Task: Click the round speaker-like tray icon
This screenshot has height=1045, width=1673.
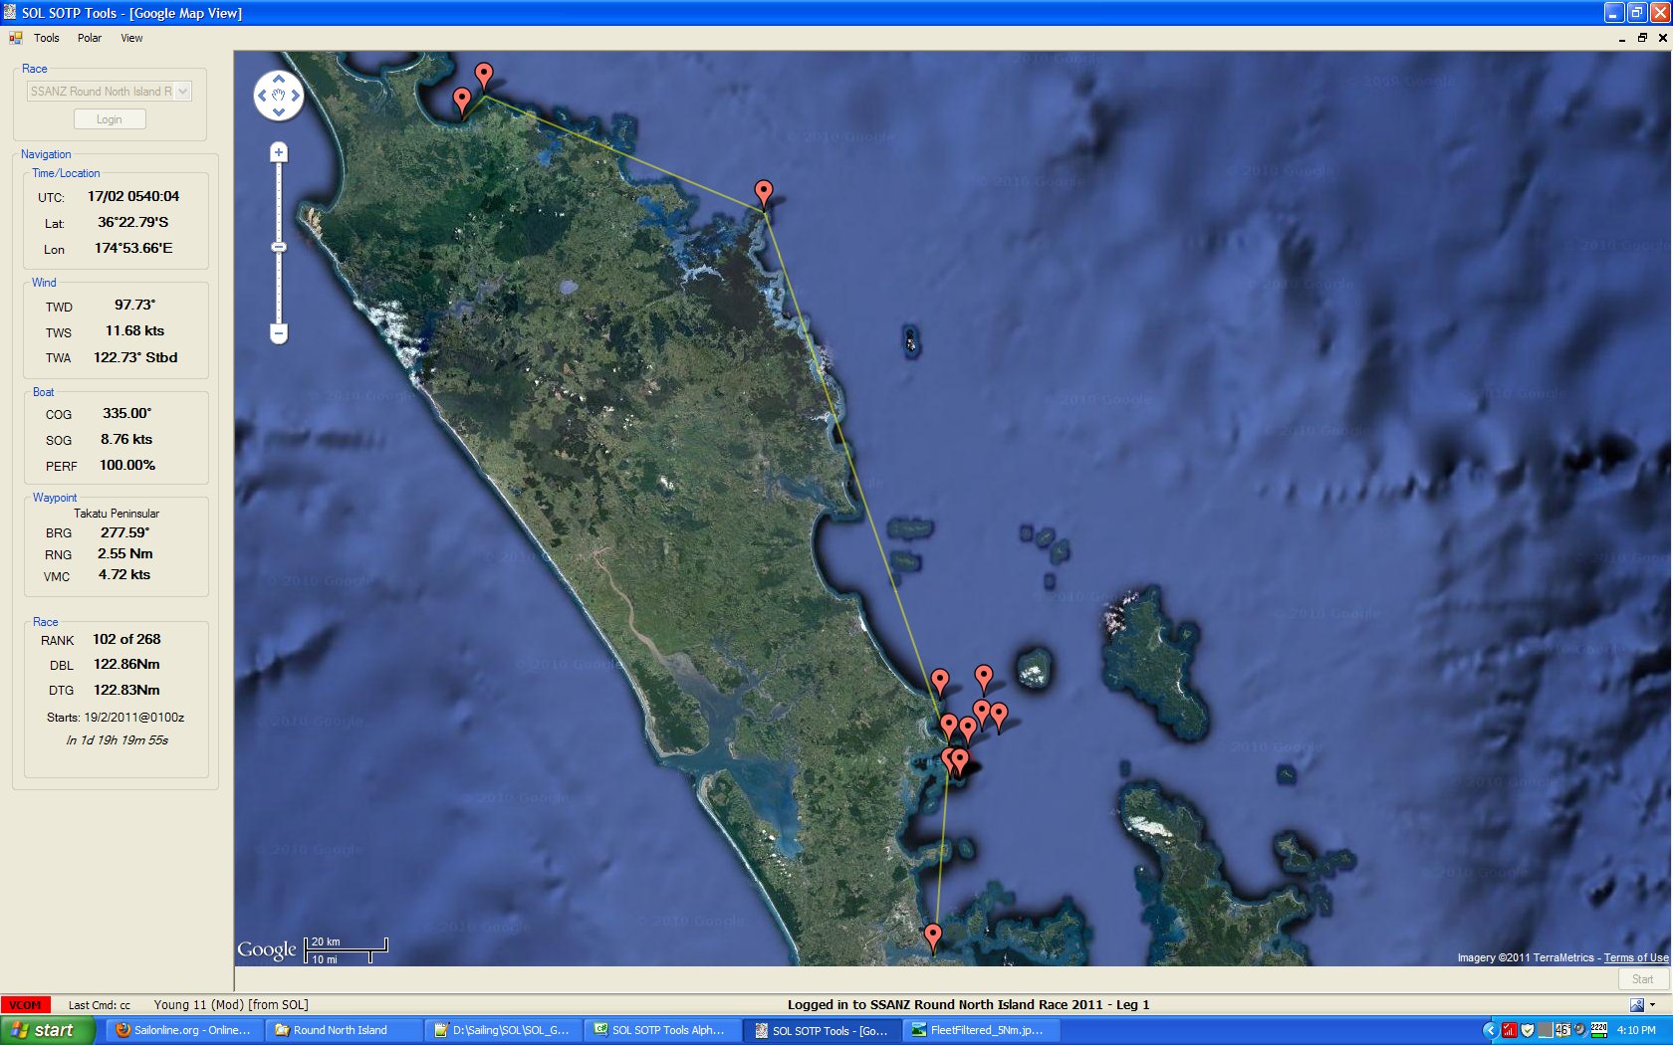Action: click(x=1580, y=1030)
